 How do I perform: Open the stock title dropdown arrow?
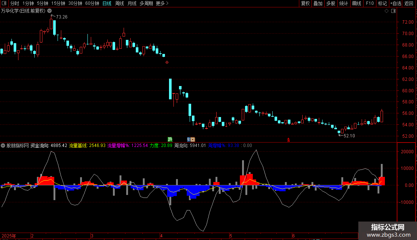click(x=49, y=11)
